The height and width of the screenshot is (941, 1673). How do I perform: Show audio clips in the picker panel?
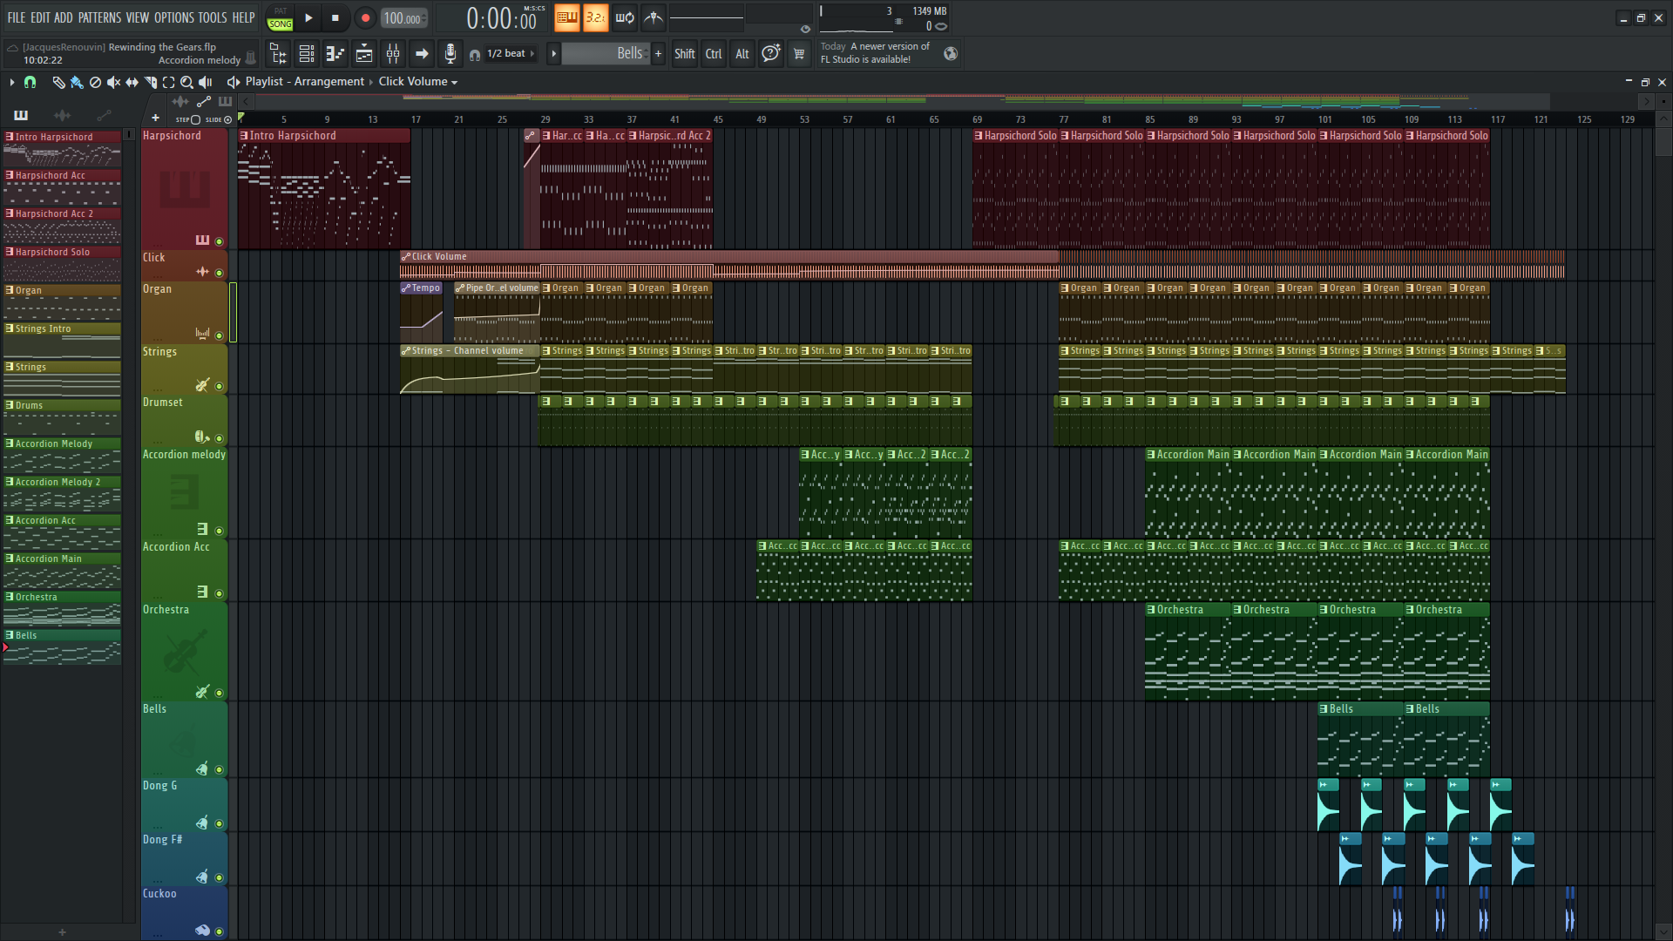click(62, 115)
